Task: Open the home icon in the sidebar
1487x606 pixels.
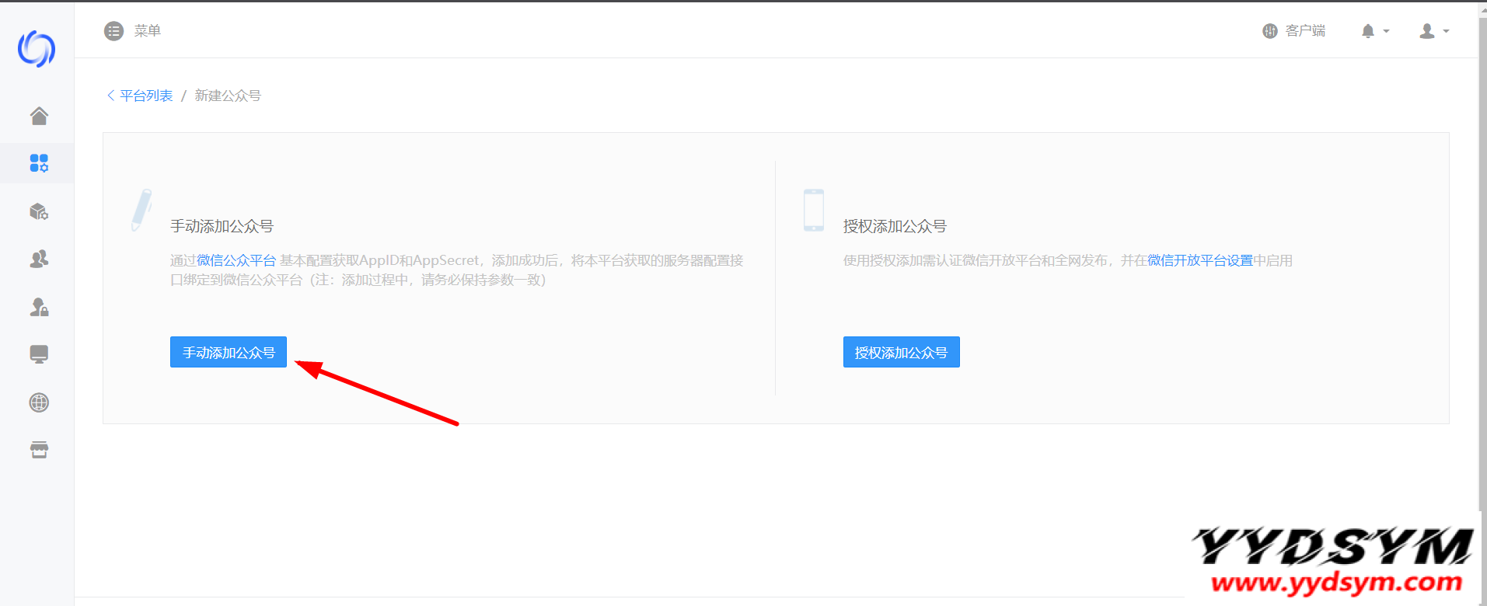Action: click(x=39, y=116)
